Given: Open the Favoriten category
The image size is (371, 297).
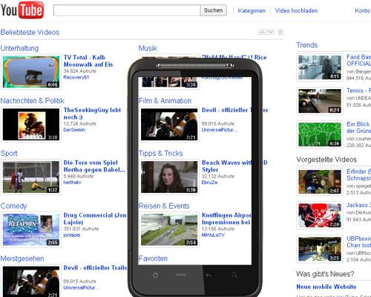Looking at the screenshot, I should [153, 258].
